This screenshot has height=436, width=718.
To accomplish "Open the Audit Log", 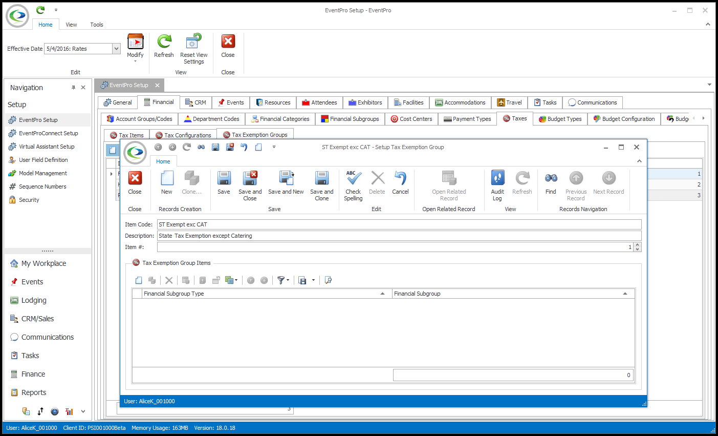I will click(x=497, y=185).
